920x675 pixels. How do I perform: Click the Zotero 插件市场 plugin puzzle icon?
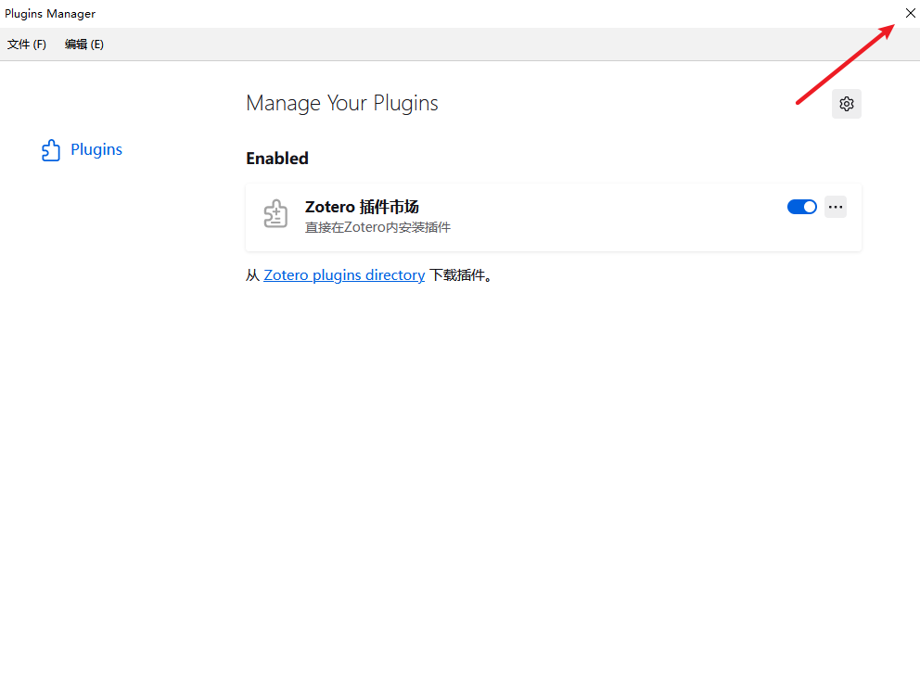point(275,214)
